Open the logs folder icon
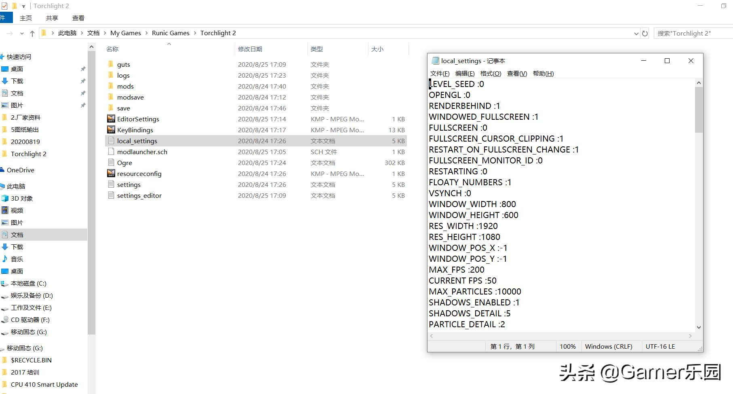Image resolution: width=733 pixels, height=394 pixels. (111, 75)
